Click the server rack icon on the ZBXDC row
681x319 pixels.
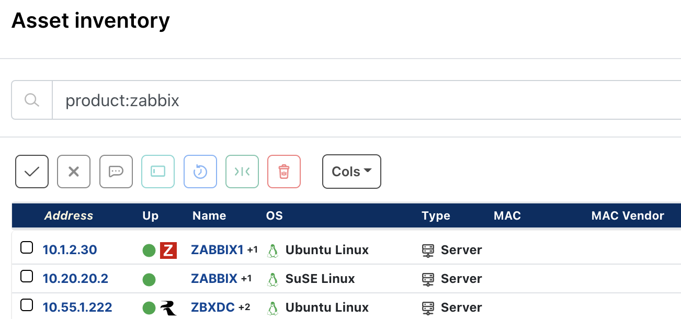428,307
